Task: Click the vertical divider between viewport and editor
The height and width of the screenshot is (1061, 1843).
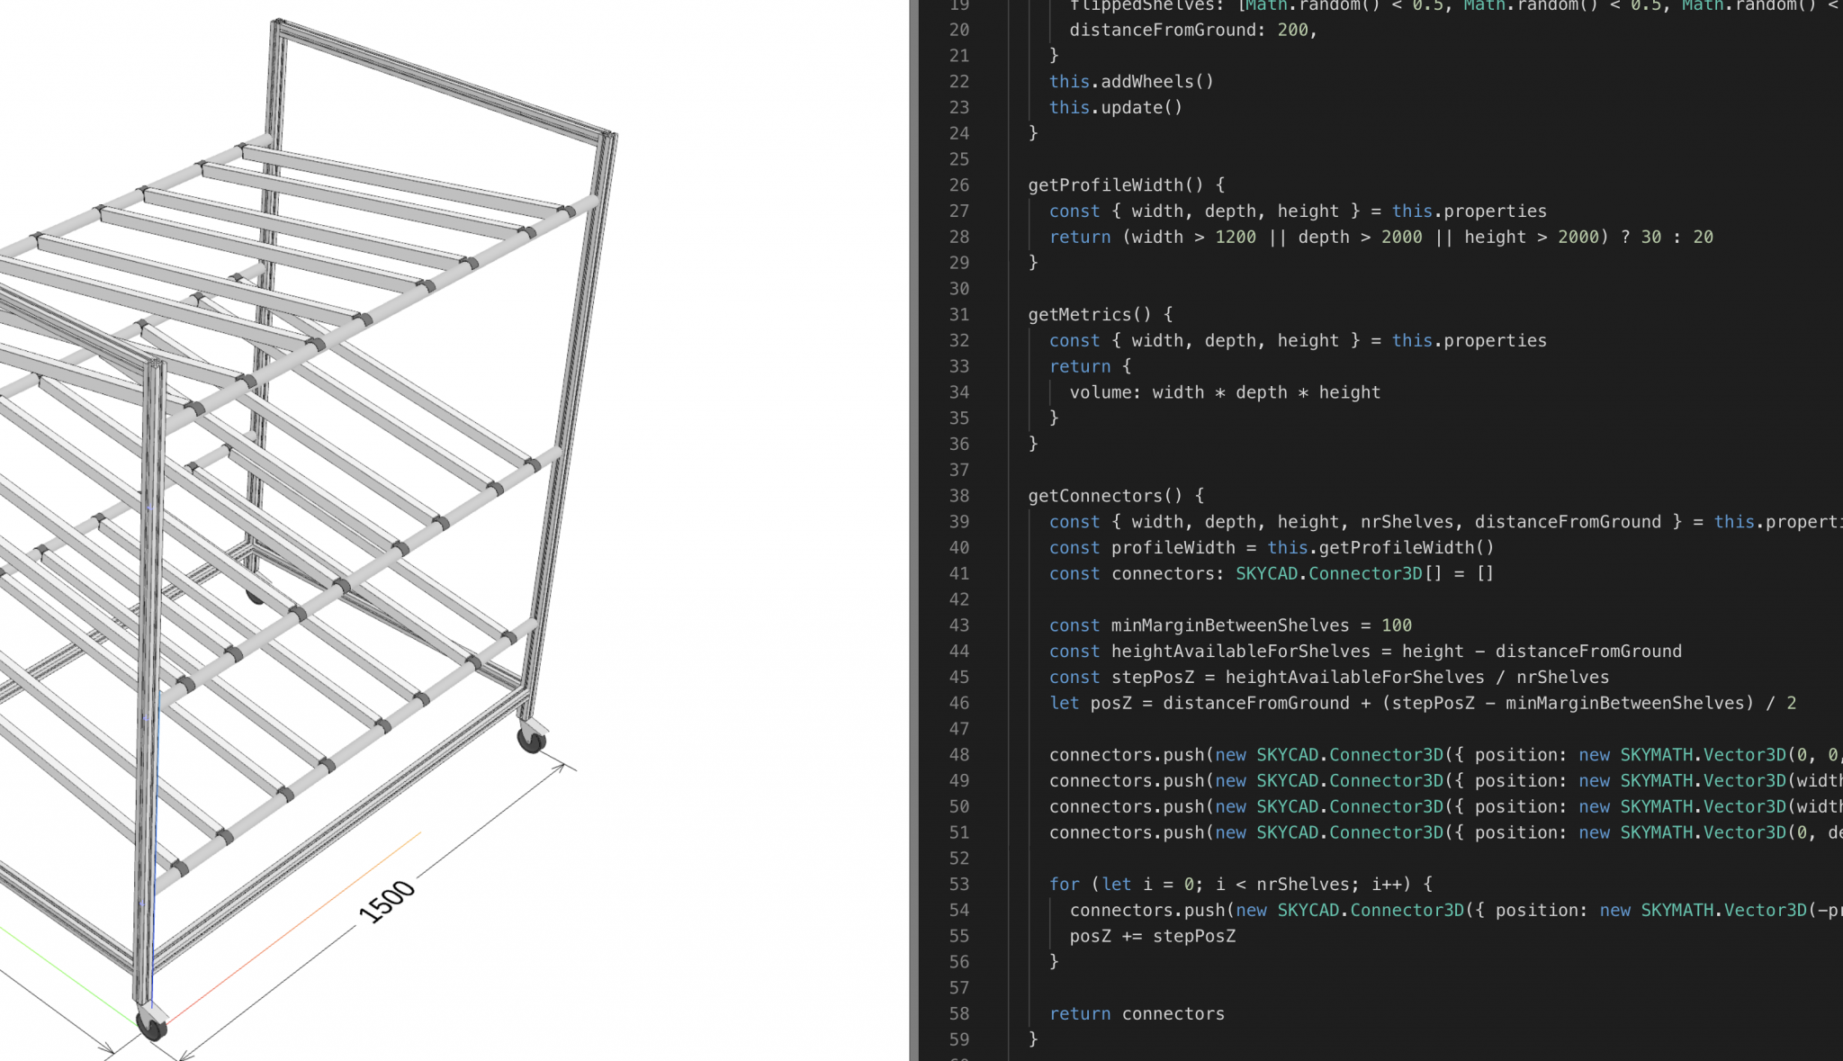Action: (x=914, y=531)
